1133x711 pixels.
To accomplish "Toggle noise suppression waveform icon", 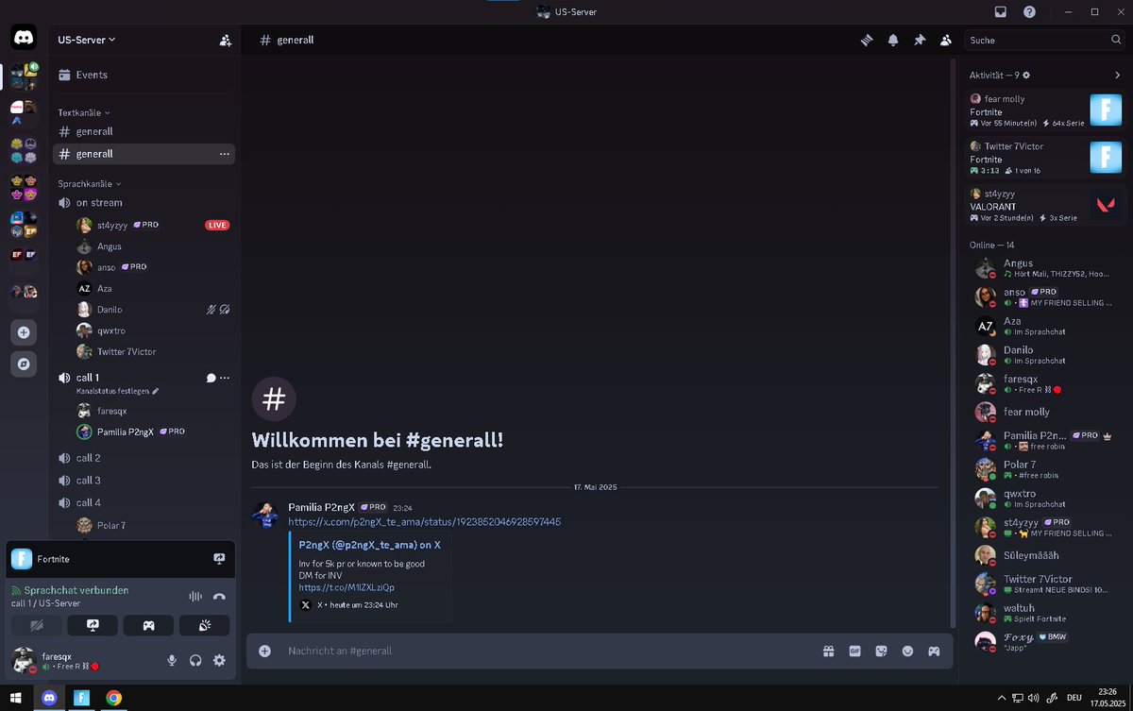I will 195,596.
